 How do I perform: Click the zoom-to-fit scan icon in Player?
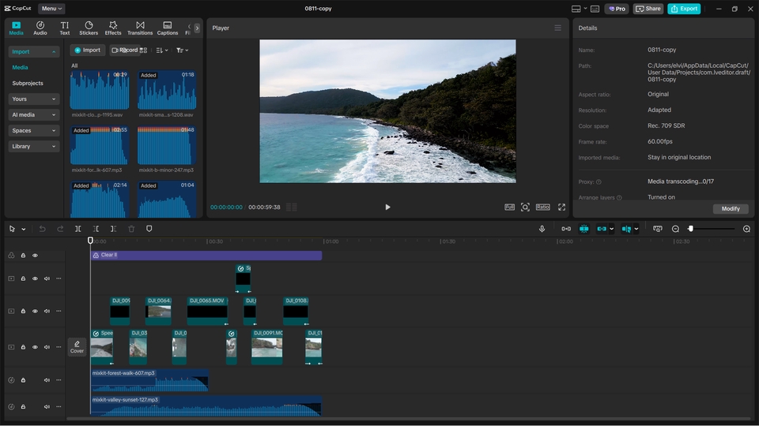tap(525, 207)
